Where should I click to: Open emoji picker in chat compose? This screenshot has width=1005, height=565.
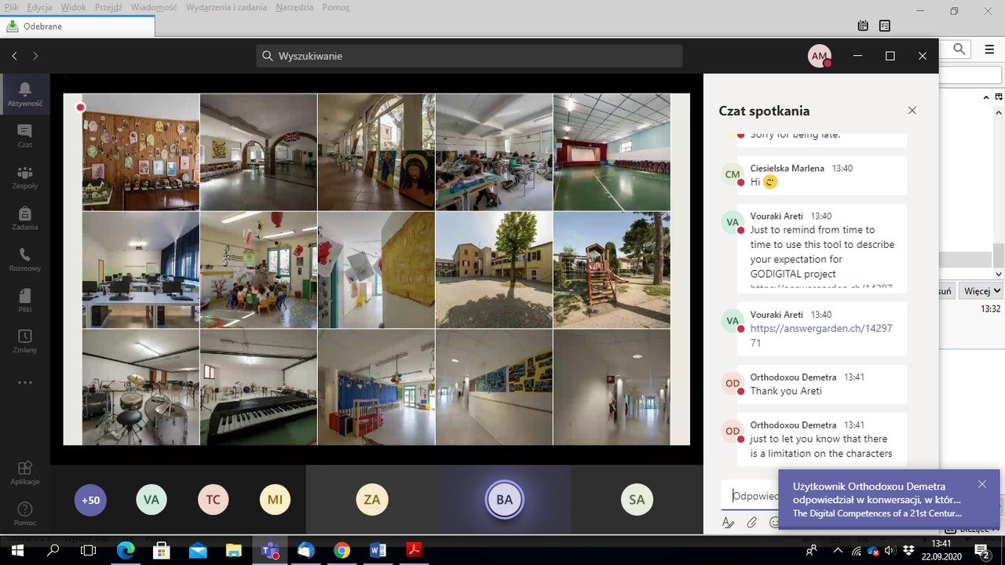coord(773,523)
